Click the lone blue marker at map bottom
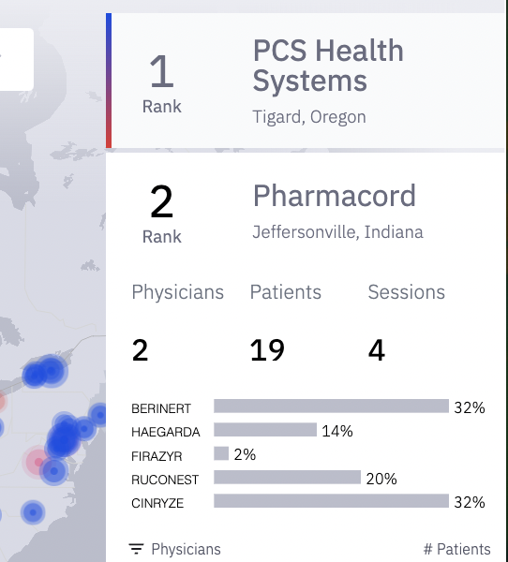This screenshot has height=562, width=508. pos(33,512)
